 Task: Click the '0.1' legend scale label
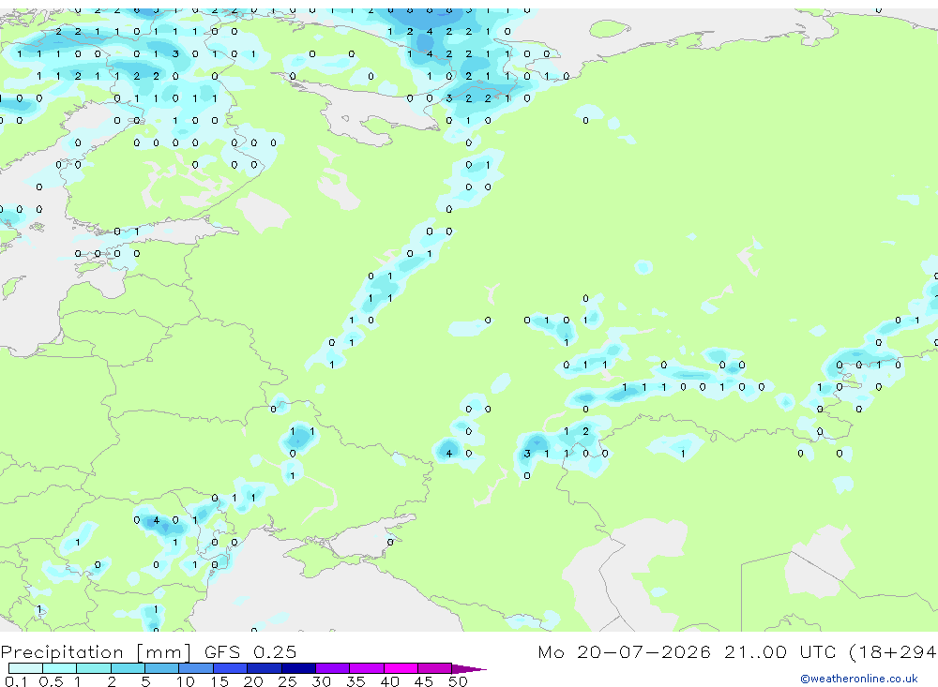16,681
